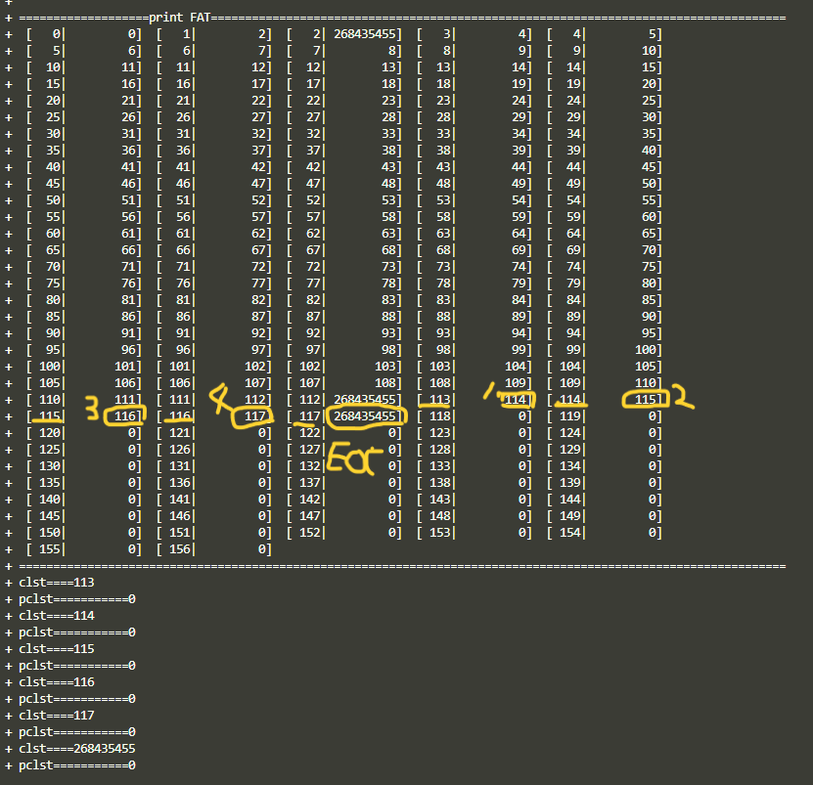The width and height of the screenshot is (813, 785).
Task: Click the yellow-circled value 117
Action: click(257, 416)
